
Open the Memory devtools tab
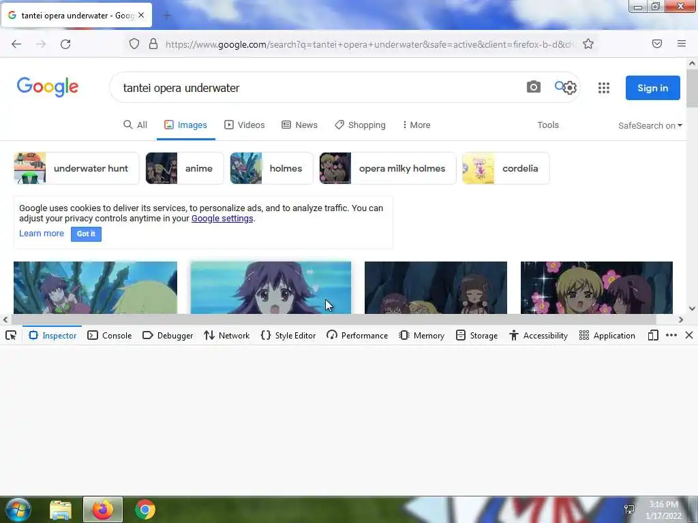421,336
